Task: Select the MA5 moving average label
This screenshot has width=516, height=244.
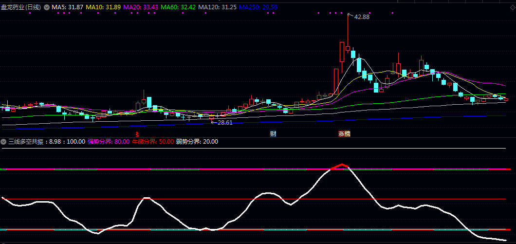Action: (67, 7)
